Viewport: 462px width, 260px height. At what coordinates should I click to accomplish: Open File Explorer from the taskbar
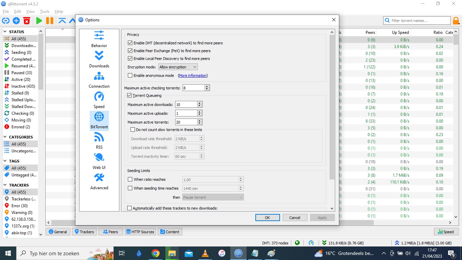[x=172, y=253]
